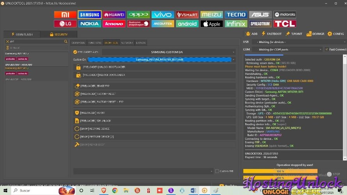The width and height of the screenshot is (347, 195).
Task: Click the upper 100% progress bar
Action: [280, 171]
